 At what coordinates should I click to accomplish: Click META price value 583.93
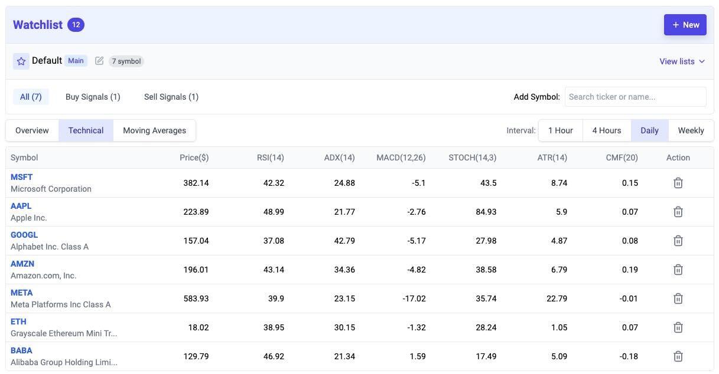tap(196, 298)
